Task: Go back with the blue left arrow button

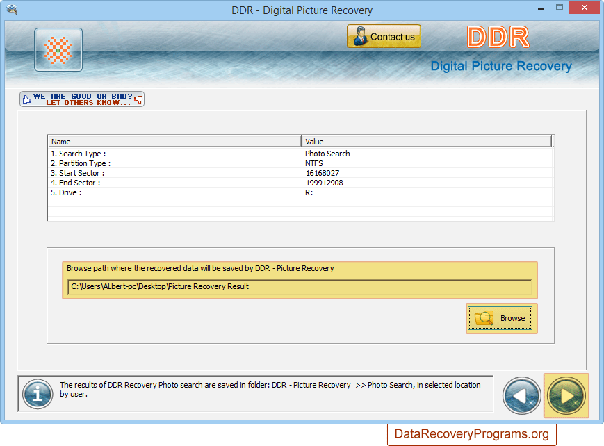Action: (x=521, y=395)
